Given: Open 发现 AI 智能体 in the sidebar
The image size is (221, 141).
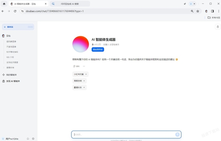Looking at the screenshot, I should point(13,81).
